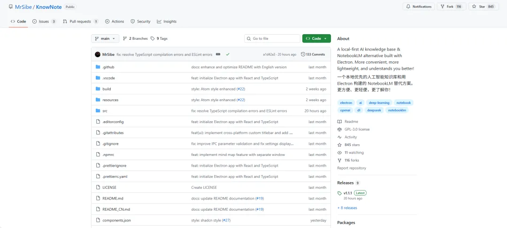The image size is (507, 228).
Task: Click the build folder icon
Action: point(98,89)
